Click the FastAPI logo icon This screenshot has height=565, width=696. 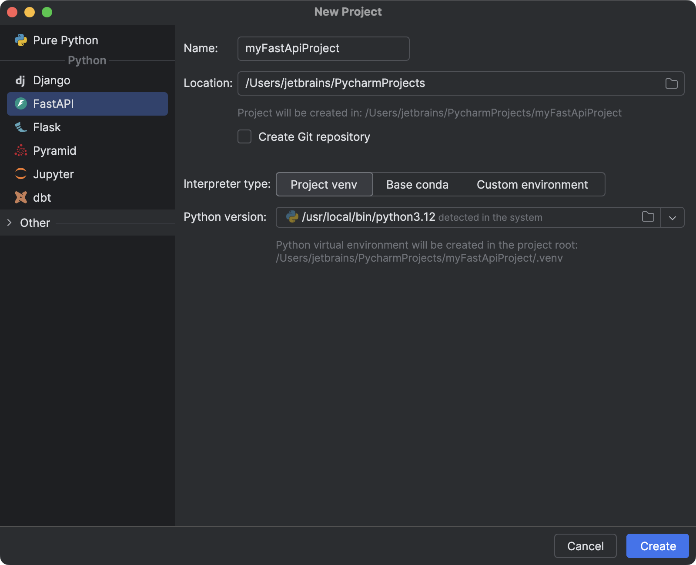pyautogui.click(x=20, y=103)
